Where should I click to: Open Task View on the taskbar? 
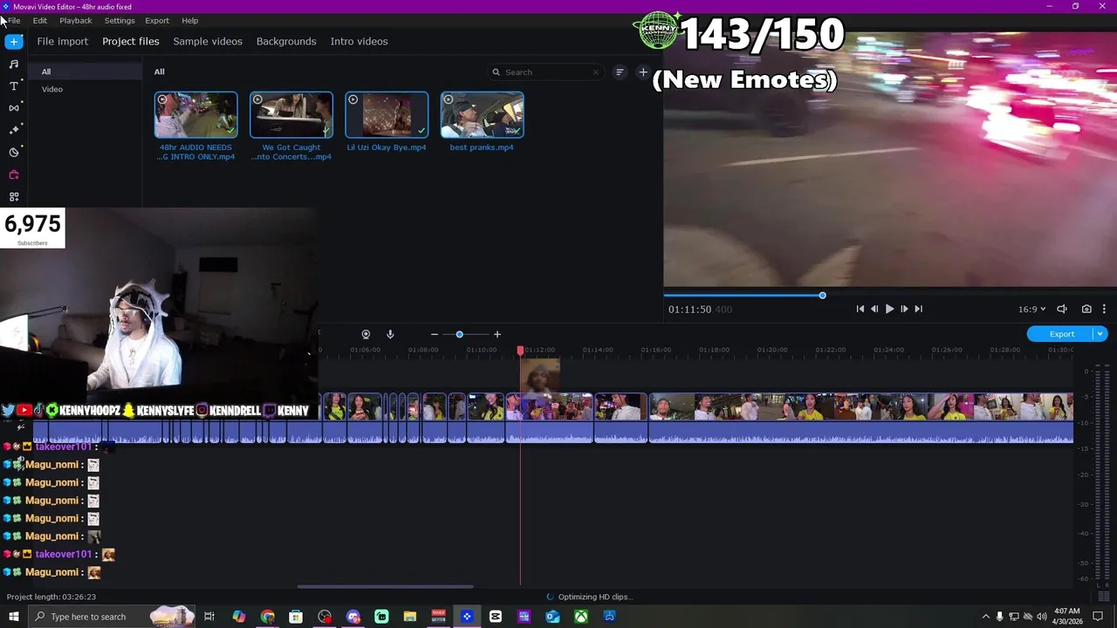click(209, 617)
